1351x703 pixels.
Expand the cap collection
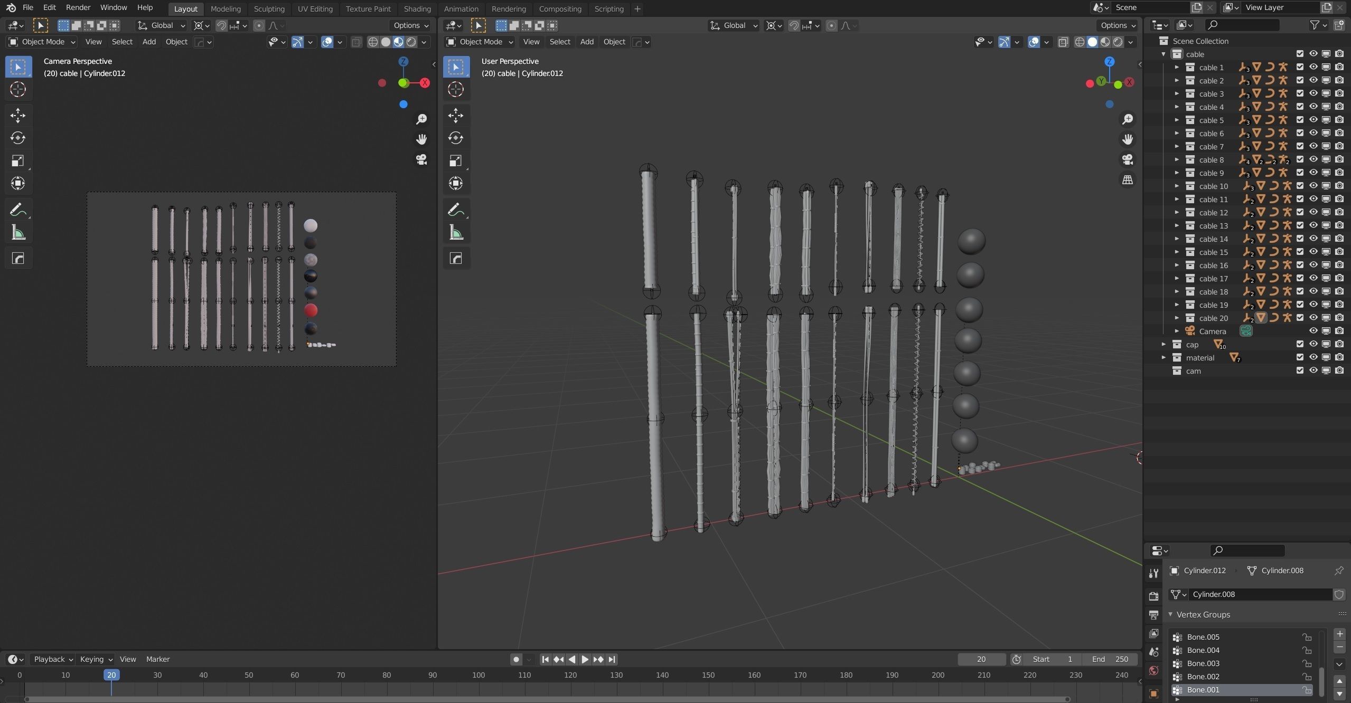click(1164, 344)
